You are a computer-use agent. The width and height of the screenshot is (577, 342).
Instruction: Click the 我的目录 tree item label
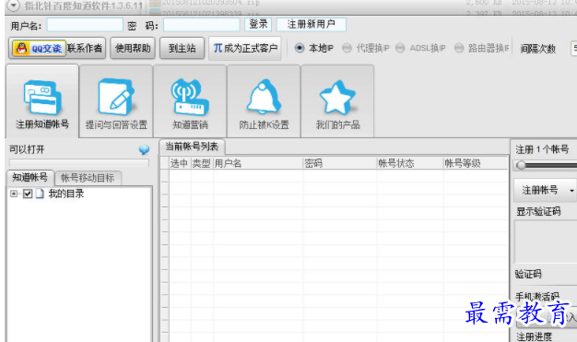coord(66,194)
